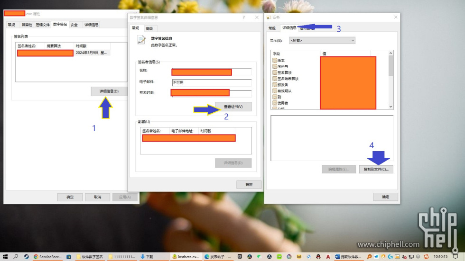Select the 版本 field icon in certificate list
465x261 pixels.
click(x=275, y=60)
